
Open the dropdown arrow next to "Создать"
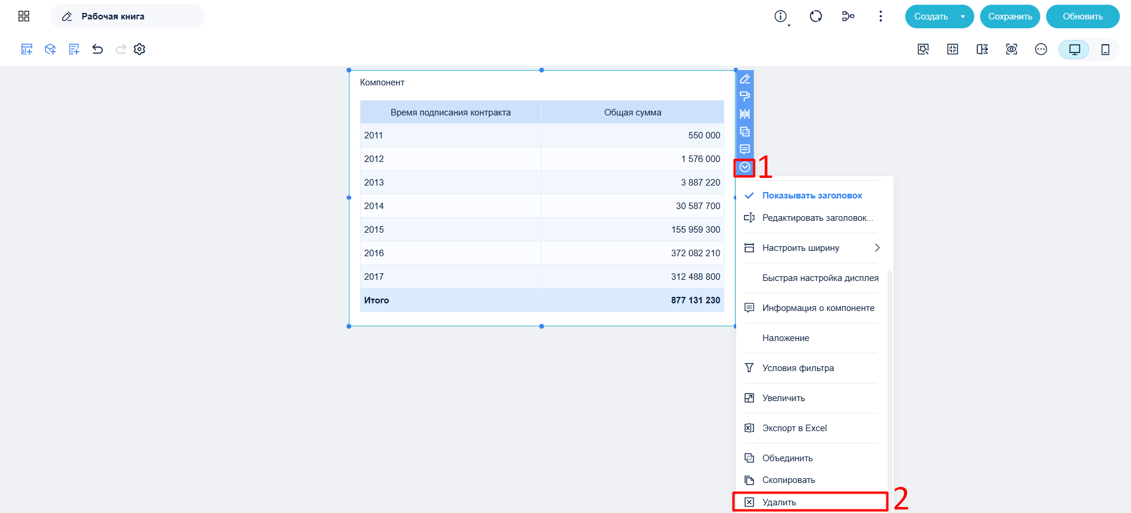(x=963, y=16)
